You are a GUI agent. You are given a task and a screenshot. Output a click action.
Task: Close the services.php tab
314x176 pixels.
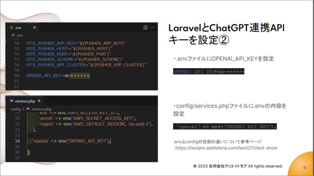pos(39,101)
